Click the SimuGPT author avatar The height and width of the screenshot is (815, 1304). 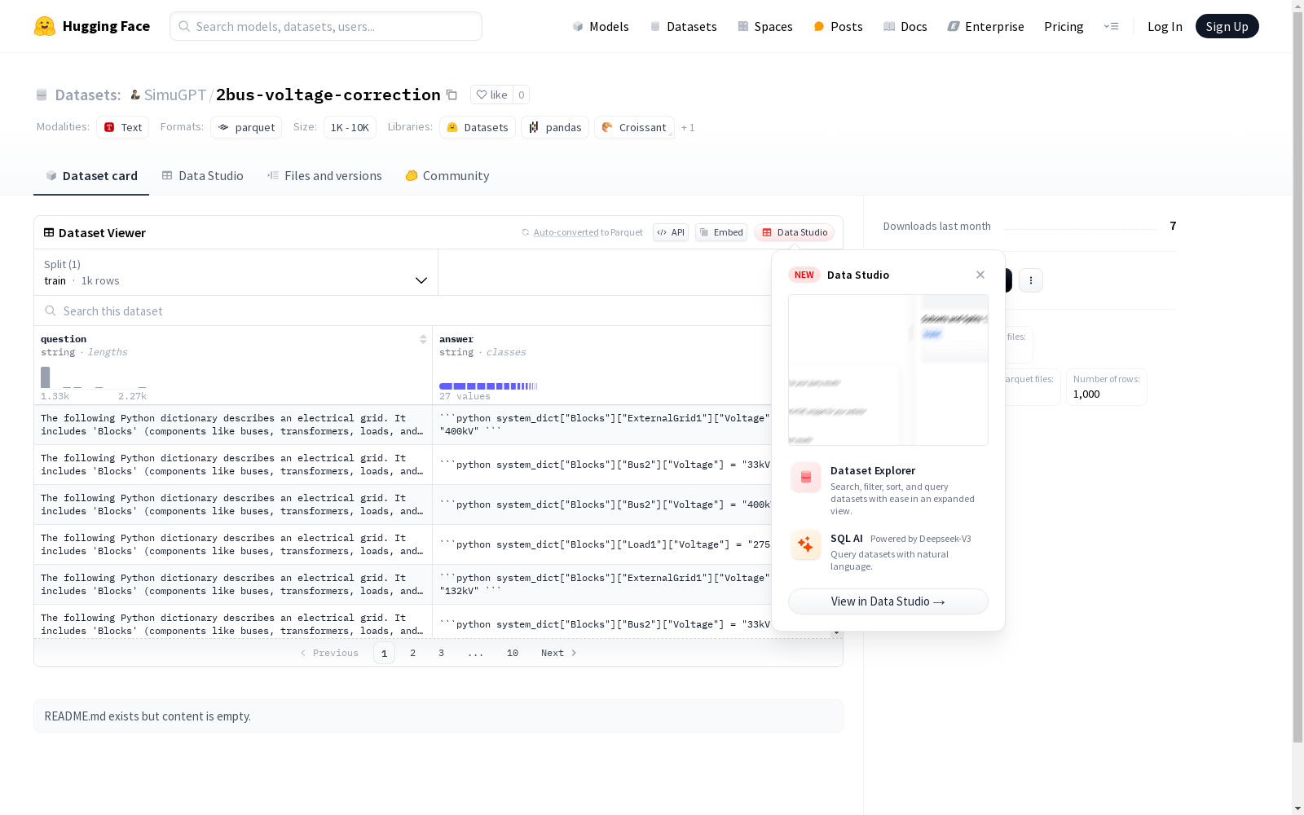point(135,95)
